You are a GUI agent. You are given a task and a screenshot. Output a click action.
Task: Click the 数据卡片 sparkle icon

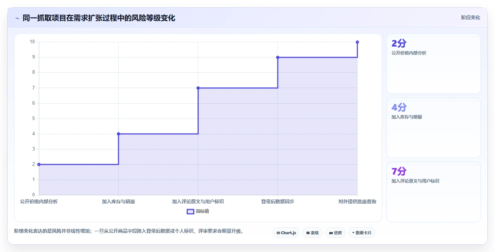tap(353, 233)
